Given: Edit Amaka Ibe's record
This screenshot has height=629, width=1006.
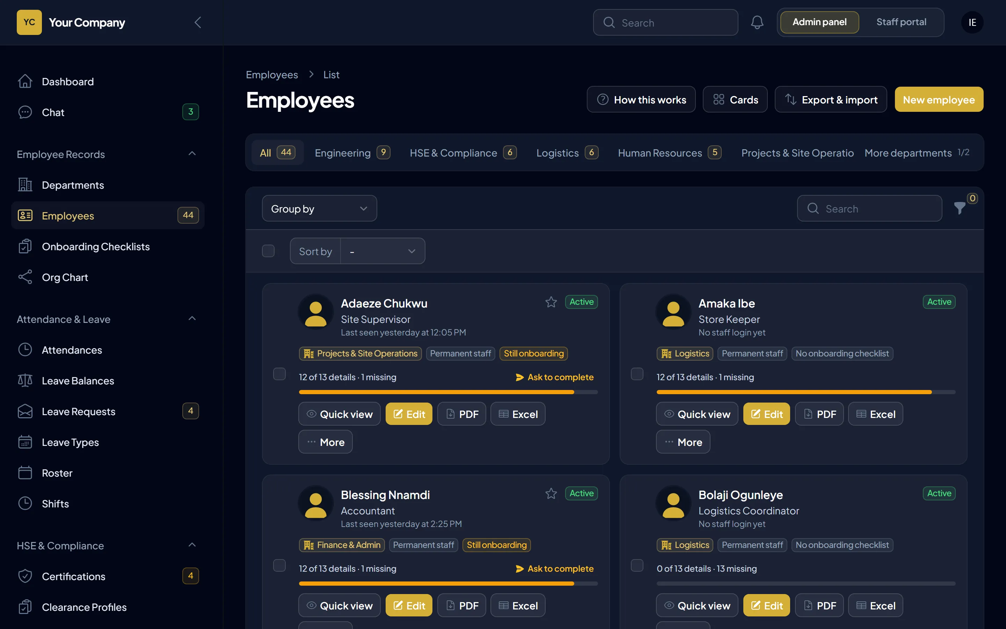Looking at the screenshot, I should 766,414.
